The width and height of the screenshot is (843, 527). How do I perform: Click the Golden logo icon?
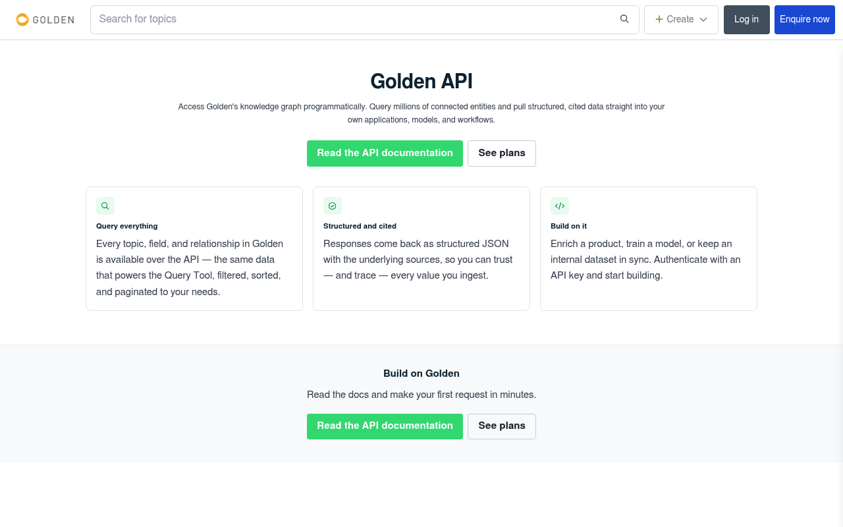coord(22,20)
